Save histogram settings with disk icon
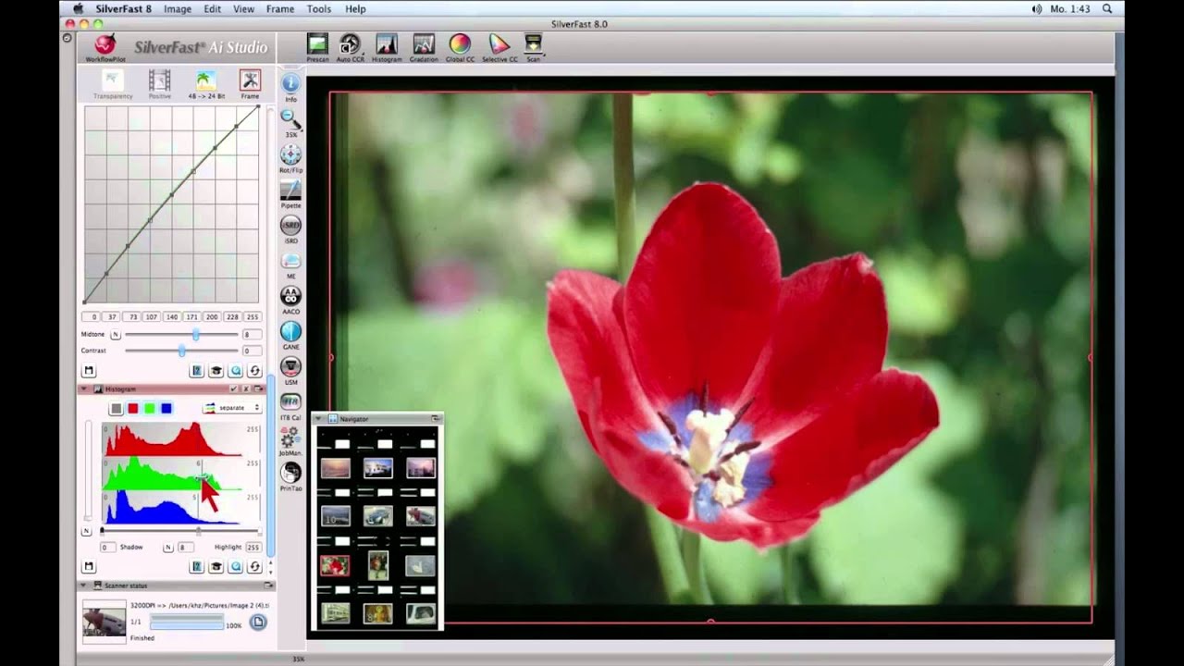 click(89, 567)
